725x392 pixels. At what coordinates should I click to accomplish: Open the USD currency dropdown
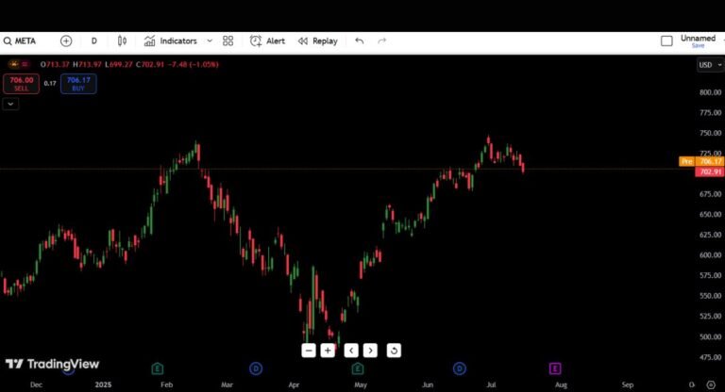point(709,65)
